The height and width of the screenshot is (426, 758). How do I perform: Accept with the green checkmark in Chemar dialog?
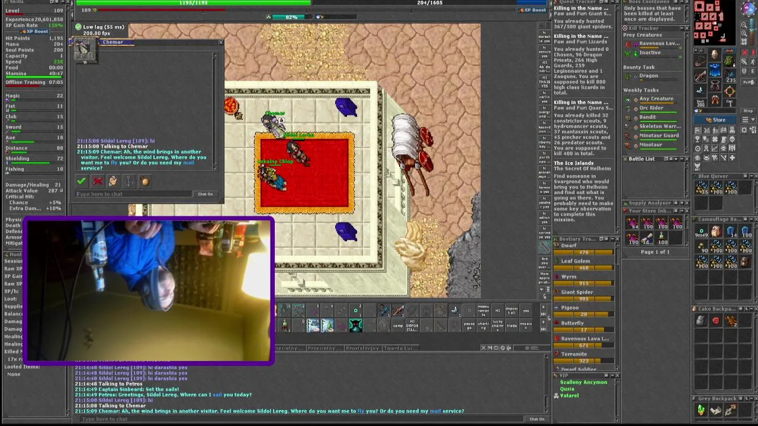pyautogui.click(x=81, y=182)
